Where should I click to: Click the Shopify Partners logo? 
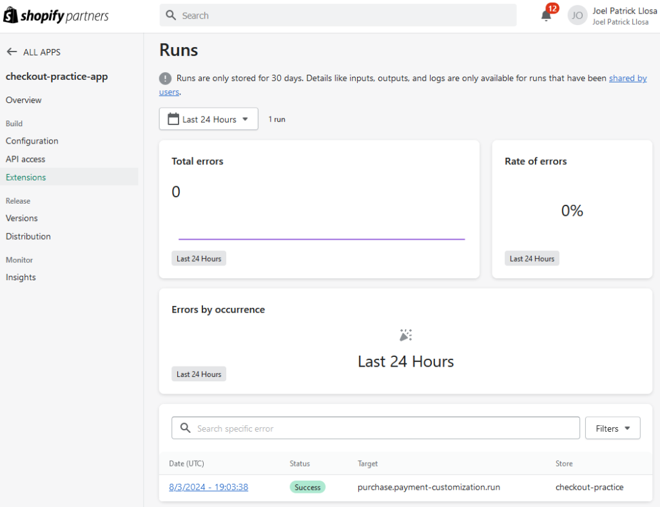point(56,16)
